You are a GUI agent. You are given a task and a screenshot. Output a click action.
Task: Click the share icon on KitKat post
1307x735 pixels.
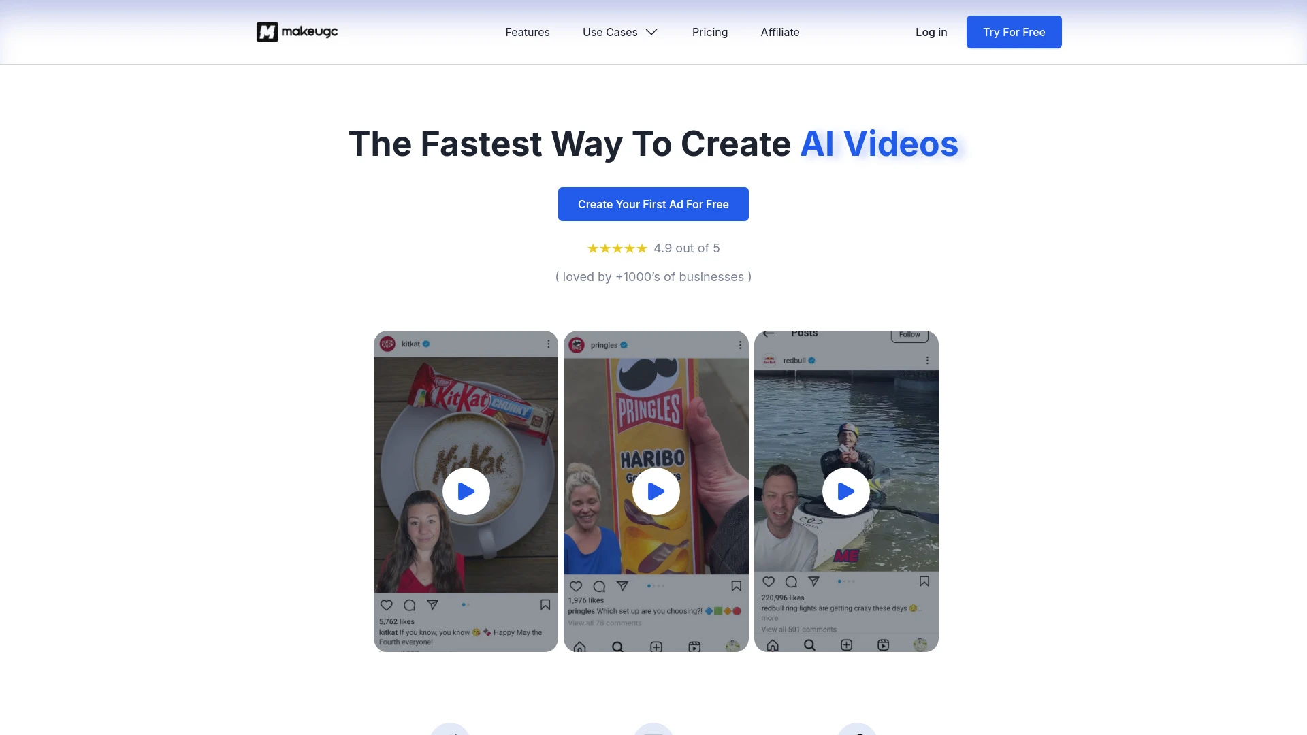pos(431,604)
